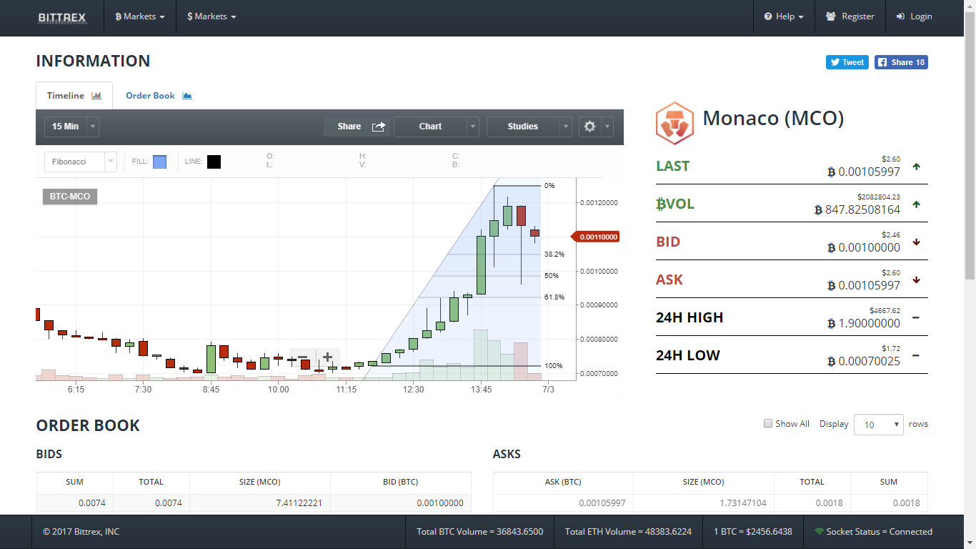Share on Facebook via Share 18
Image resolution: width=976 pixels, height=549 pixels.
[x=902, y=62]
